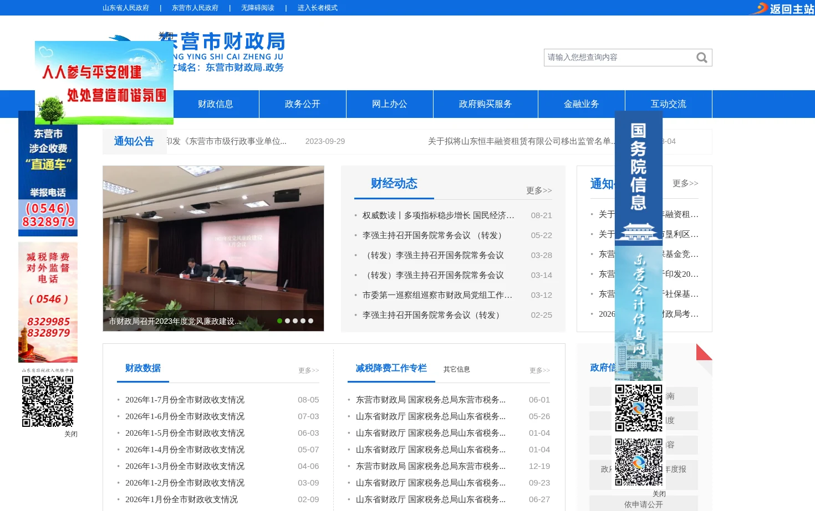Show the third carousel slide via its dot
The height and width of the screenshot is (511, 815).
click(295, 321)
